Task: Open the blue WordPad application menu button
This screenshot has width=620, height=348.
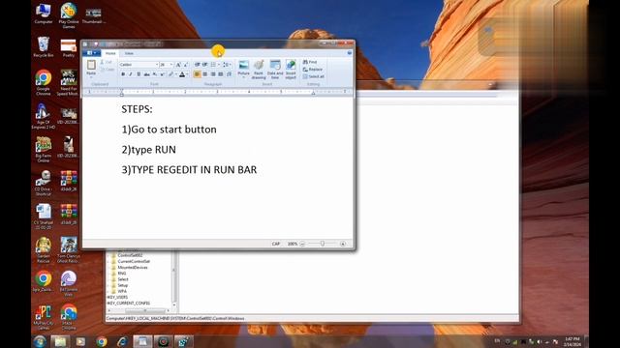Action: click(x=91, y=53)
